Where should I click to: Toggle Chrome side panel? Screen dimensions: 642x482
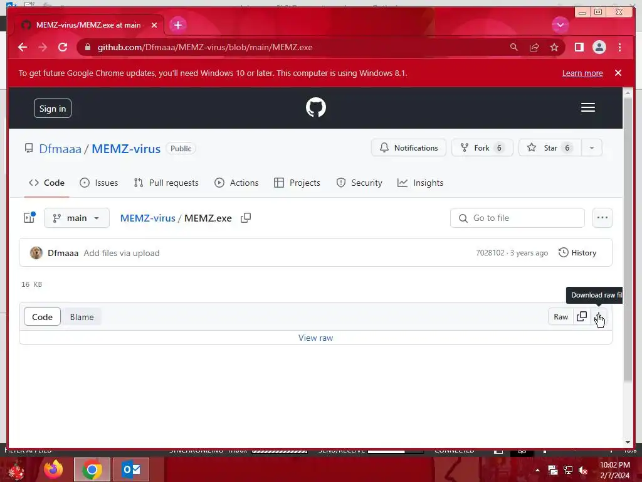click(579, 47)
